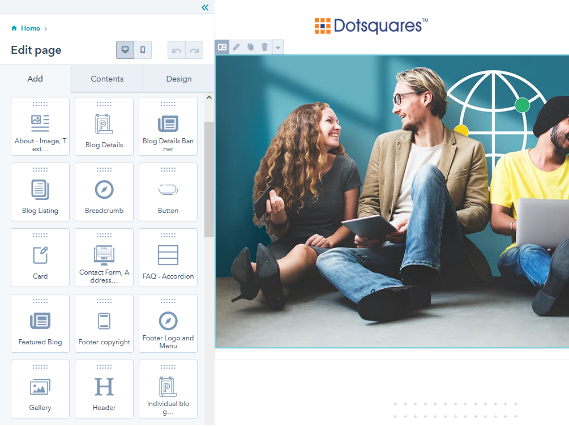Collapse the sidebar with double chevron
The image size is (569, 427).
point(205,7)
